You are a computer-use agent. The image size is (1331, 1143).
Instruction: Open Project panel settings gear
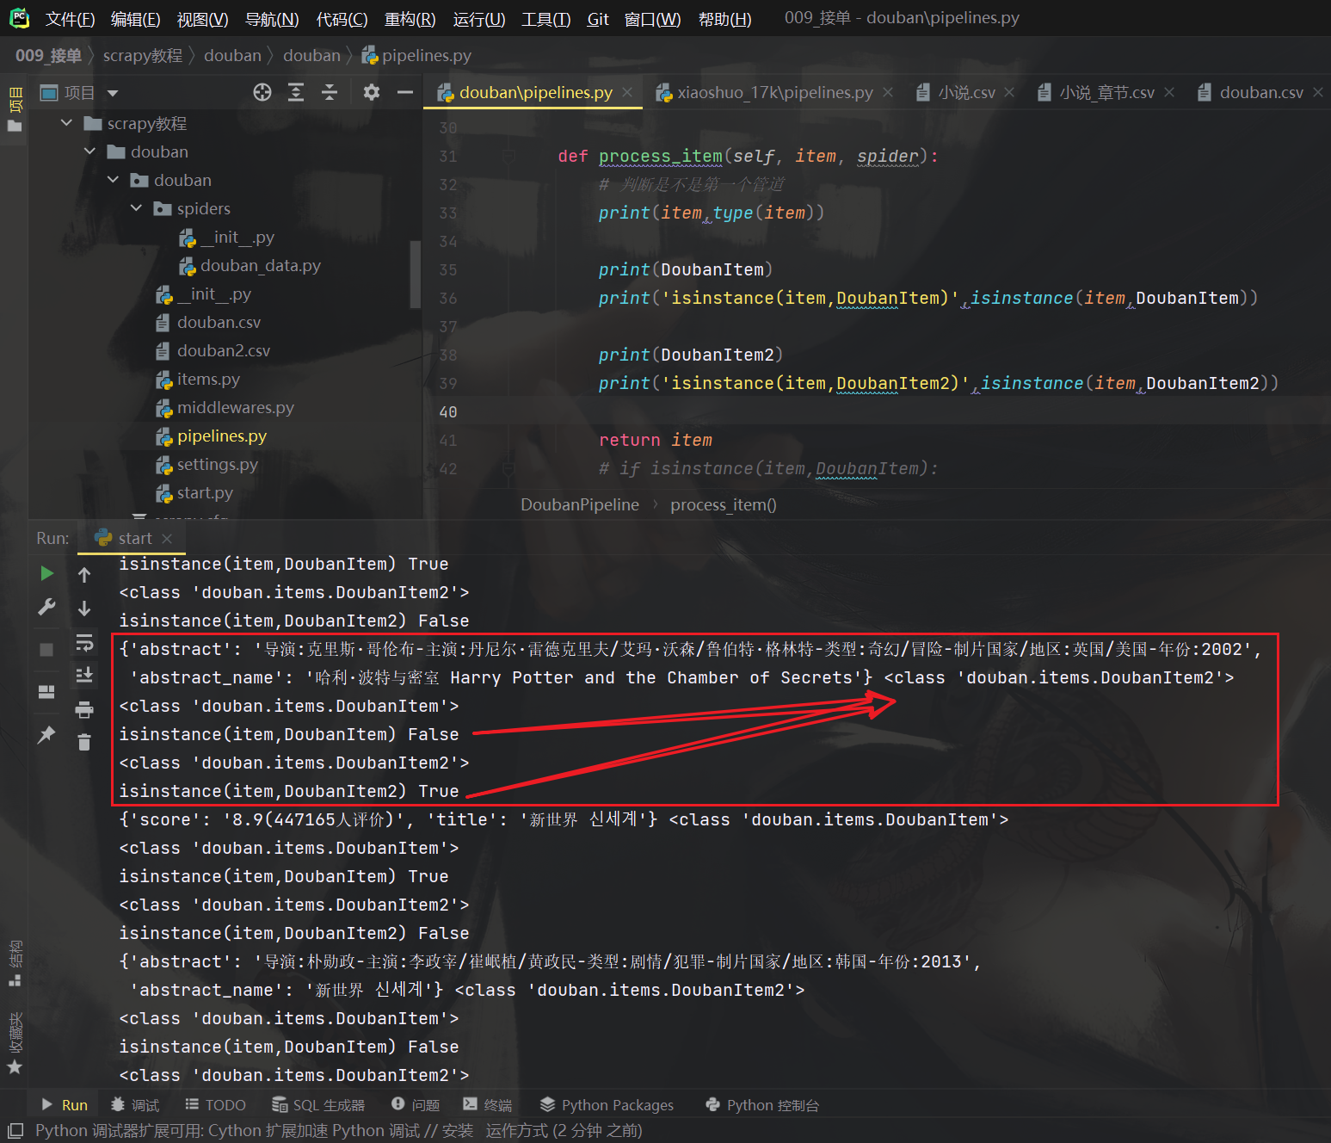pos(372,92)
